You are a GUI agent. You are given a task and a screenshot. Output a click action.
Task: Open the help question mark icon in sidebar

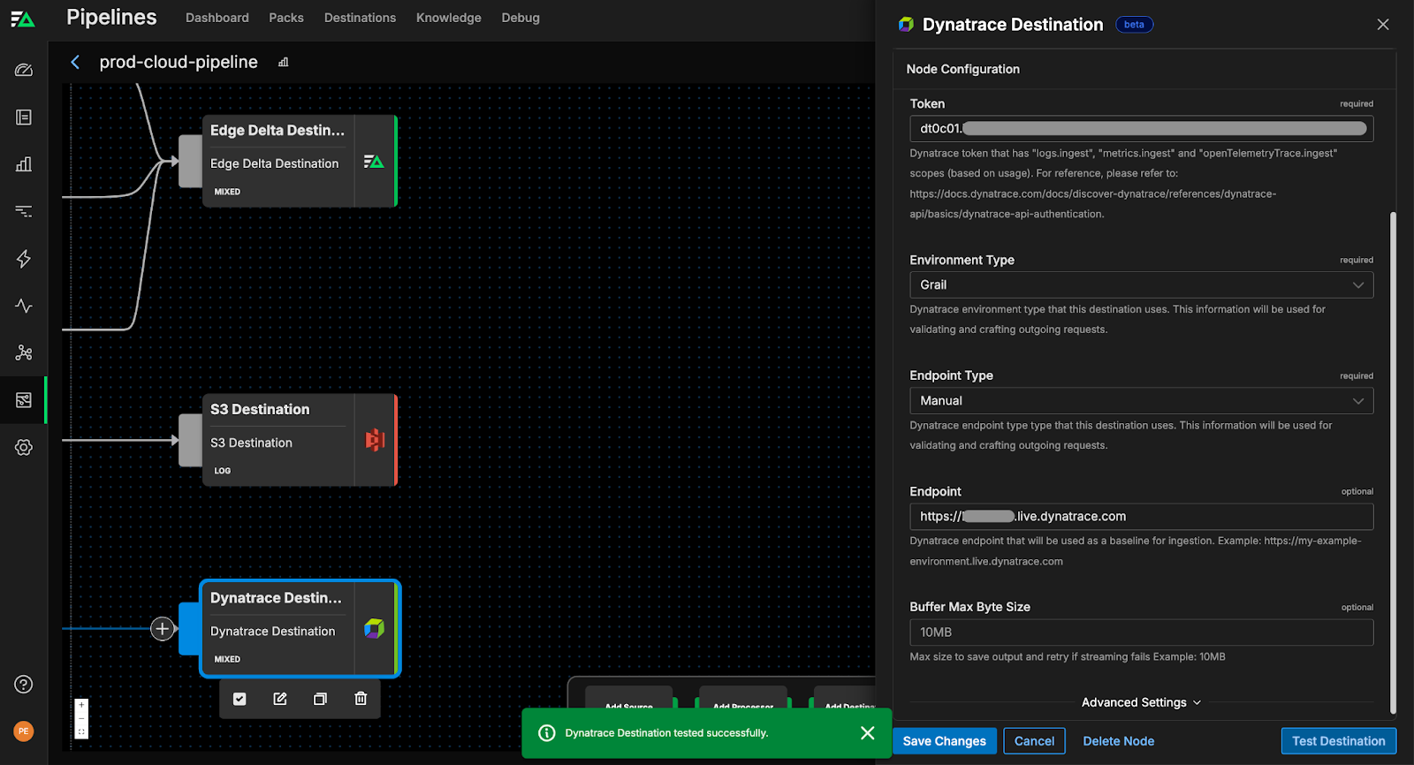tap(24, 685)
